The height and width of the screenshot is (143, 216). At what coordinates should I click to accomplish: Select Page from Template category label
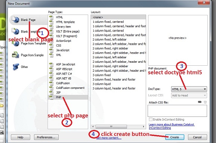point(34,43)
